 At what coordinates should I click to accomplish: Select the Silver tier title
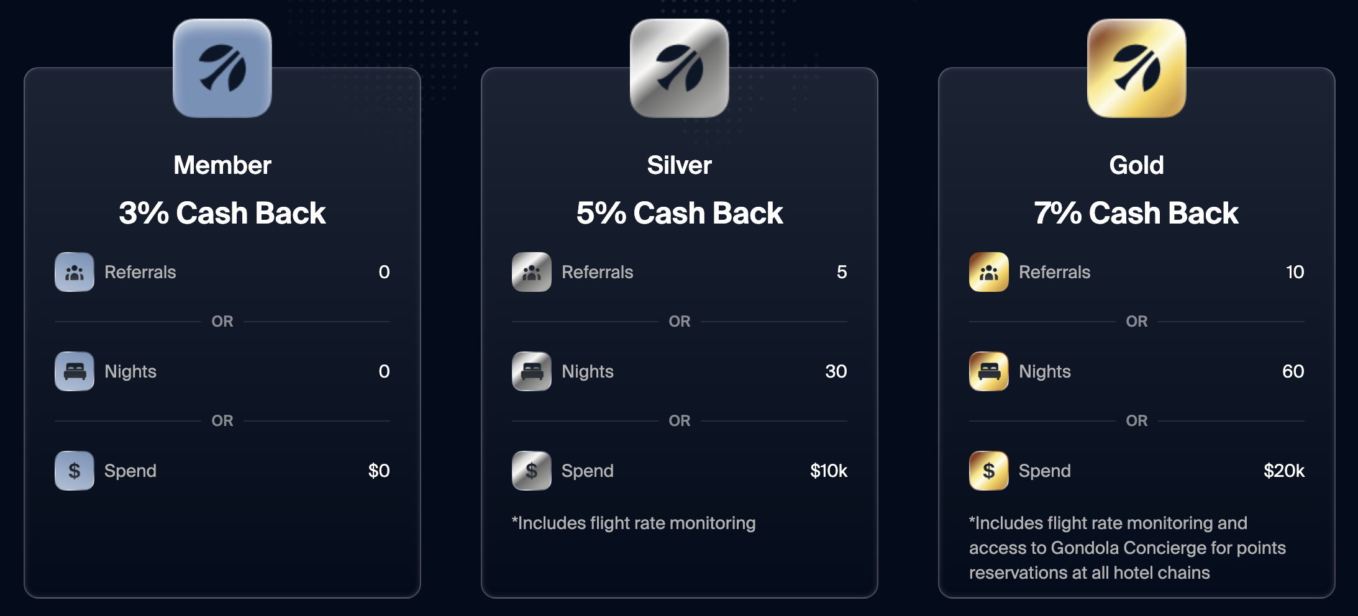click(679, 165)
